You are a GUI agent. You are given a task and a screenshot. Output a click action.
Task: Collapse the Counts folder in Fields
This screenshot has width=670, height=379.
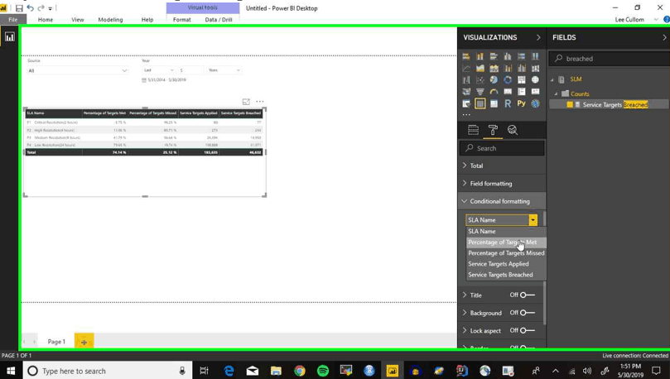pos(556,94)
